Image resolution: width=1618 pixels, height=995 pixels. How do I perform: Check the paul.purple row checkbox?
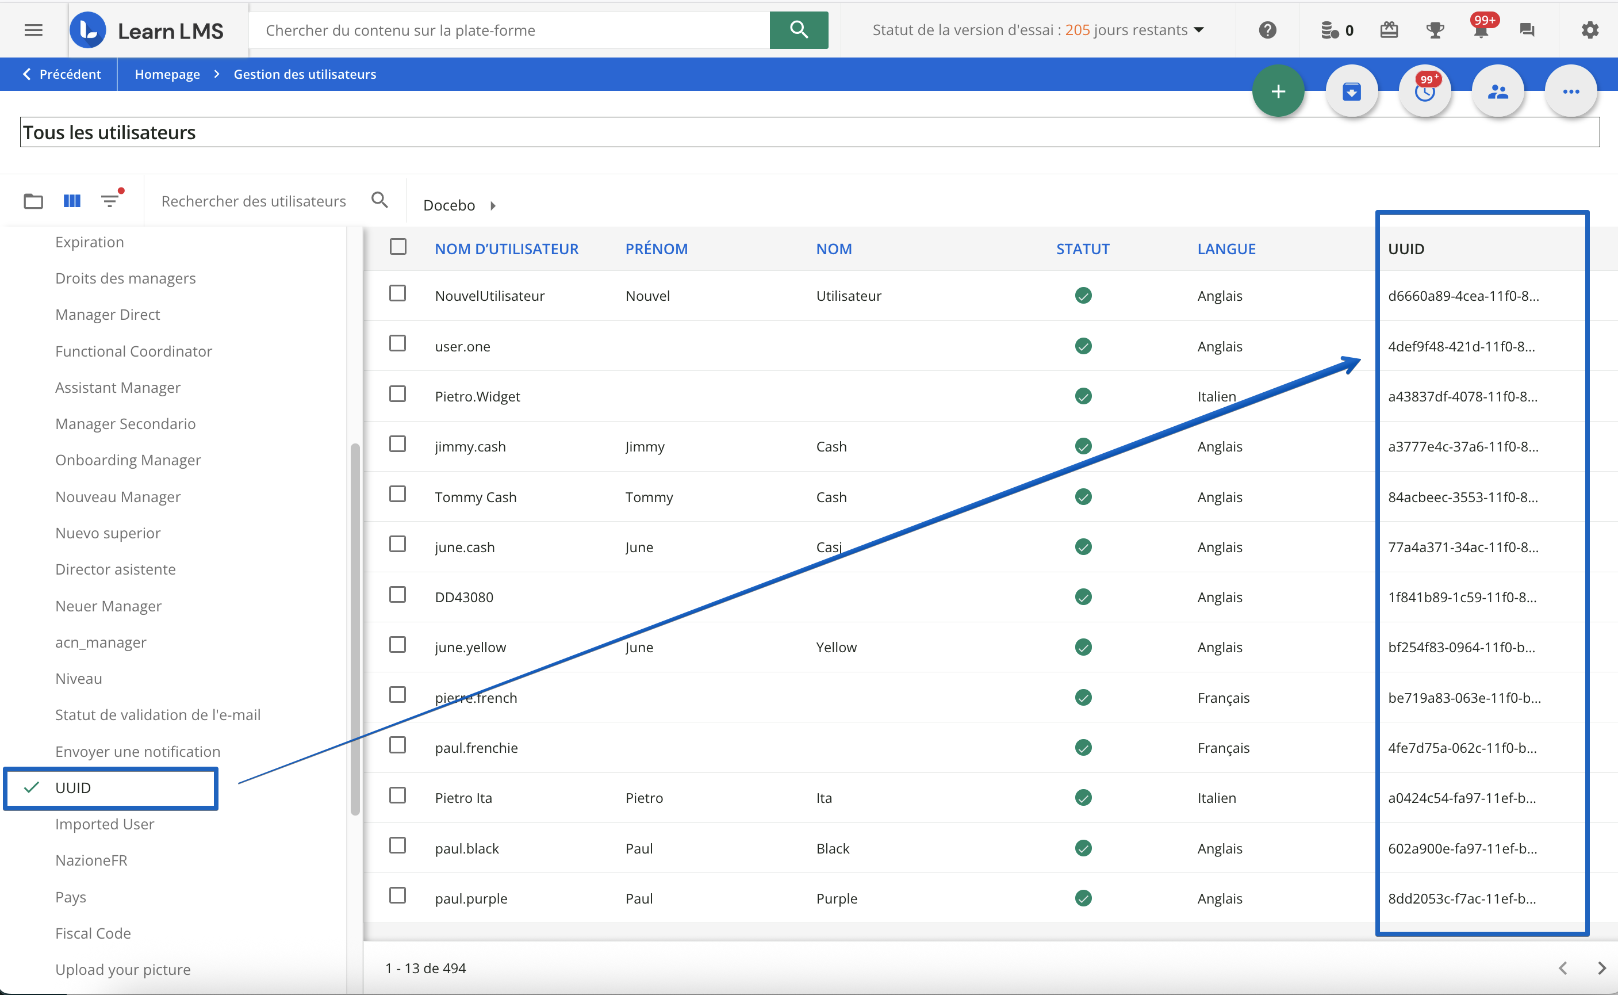pyautogui.click(x=397, y=895)
